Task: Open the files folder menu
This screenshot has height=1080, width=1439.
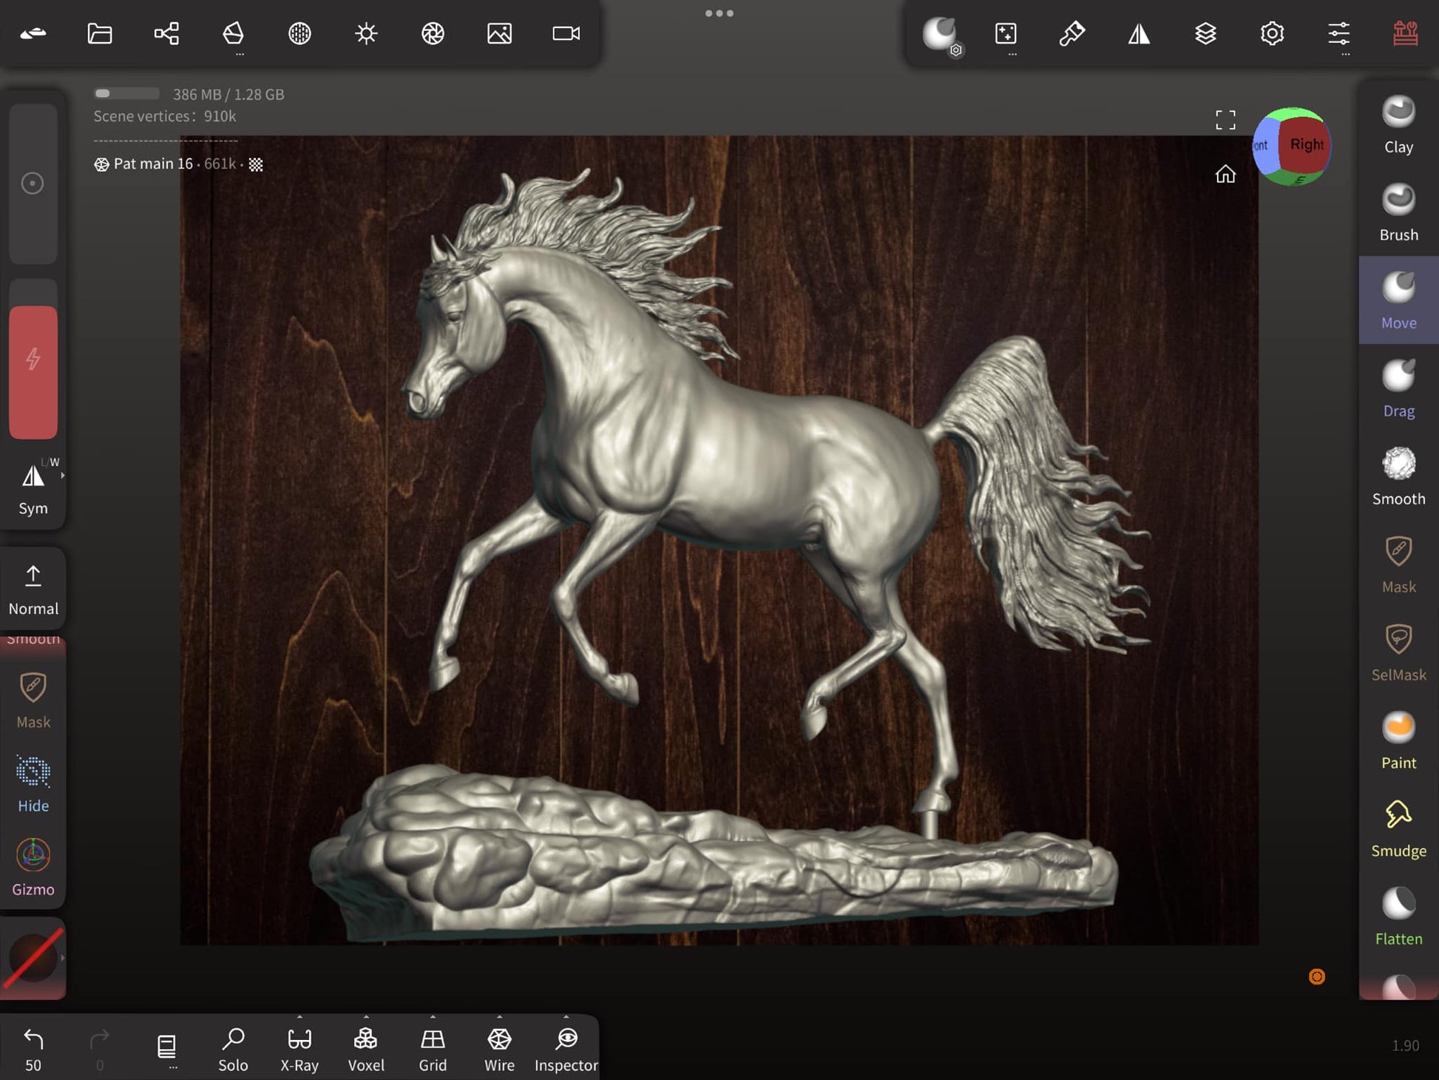Action: [100, 33]
